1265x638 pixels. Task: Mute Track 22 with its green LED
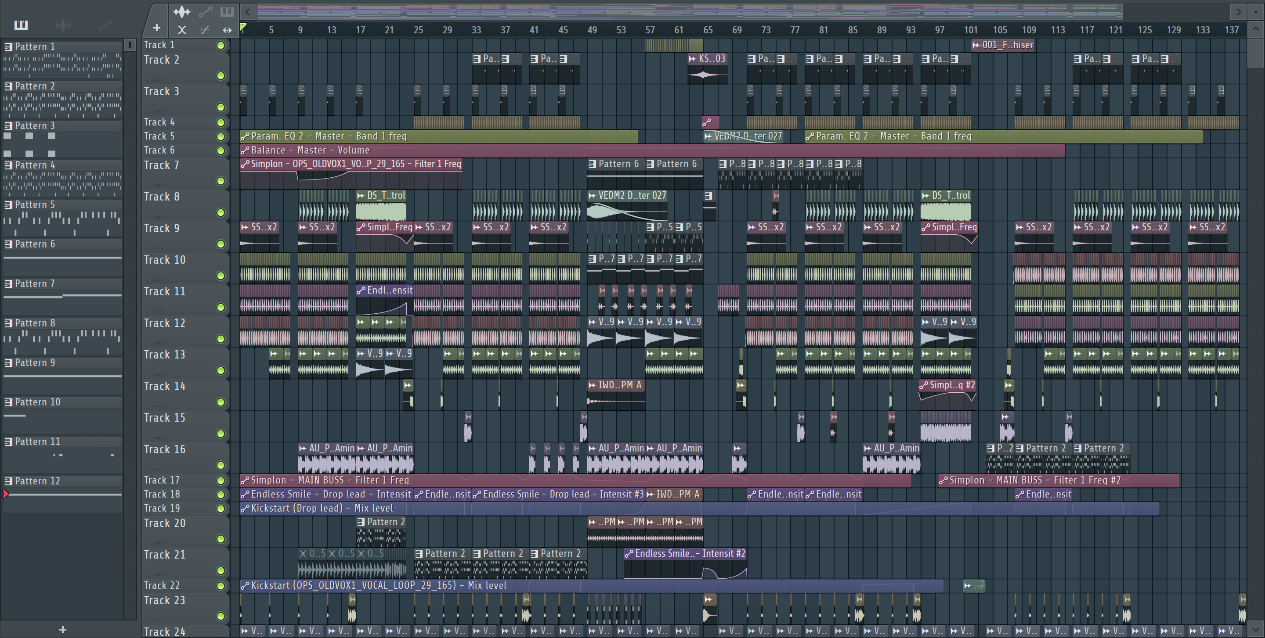pos(221,585)
